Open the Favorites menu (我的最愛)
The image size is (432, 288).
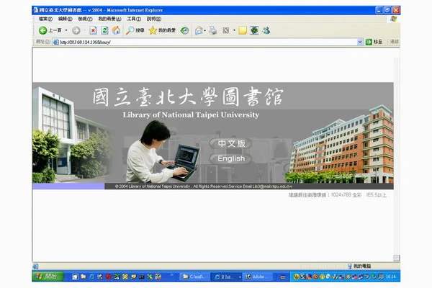pos(109,19)
